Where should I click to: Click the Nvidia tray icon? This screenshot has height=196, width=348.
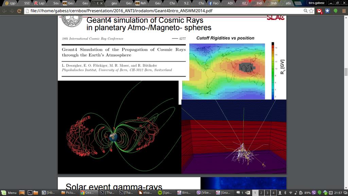pos(248,193)
